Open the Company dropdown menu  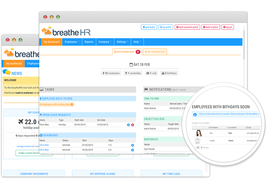point(105,42)
